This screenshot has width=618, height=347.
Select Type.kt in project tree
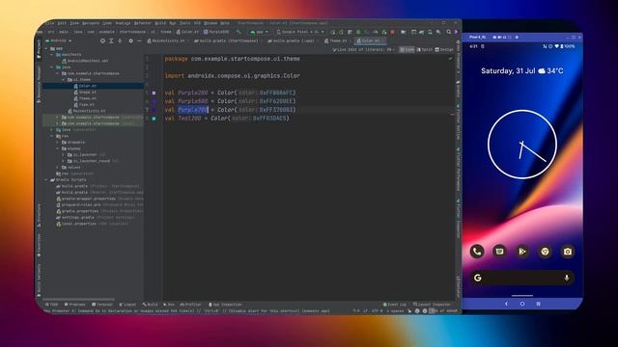pyautogui.click(x=84, y=105)
